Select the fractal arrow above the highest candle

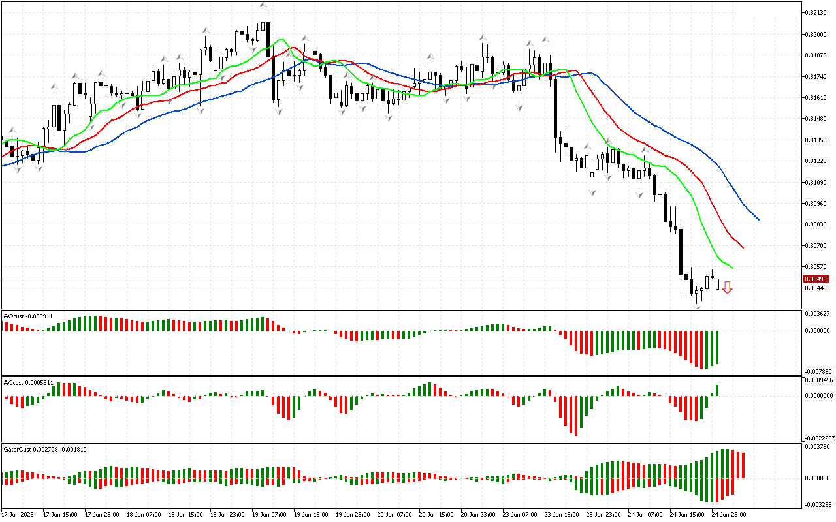coord(263,5)
